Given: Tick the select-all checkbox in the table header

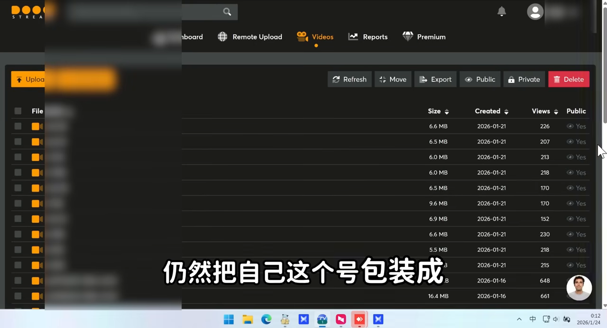Looking at the screenshot, I should (18, 111).
